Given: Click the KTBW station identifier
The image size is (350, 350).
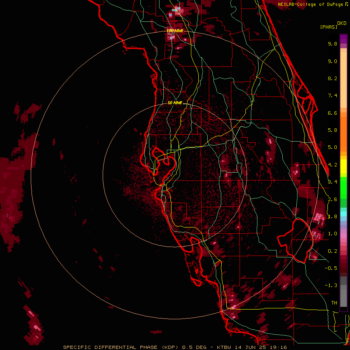Looking at the screenshot, I should click(224, 347).
